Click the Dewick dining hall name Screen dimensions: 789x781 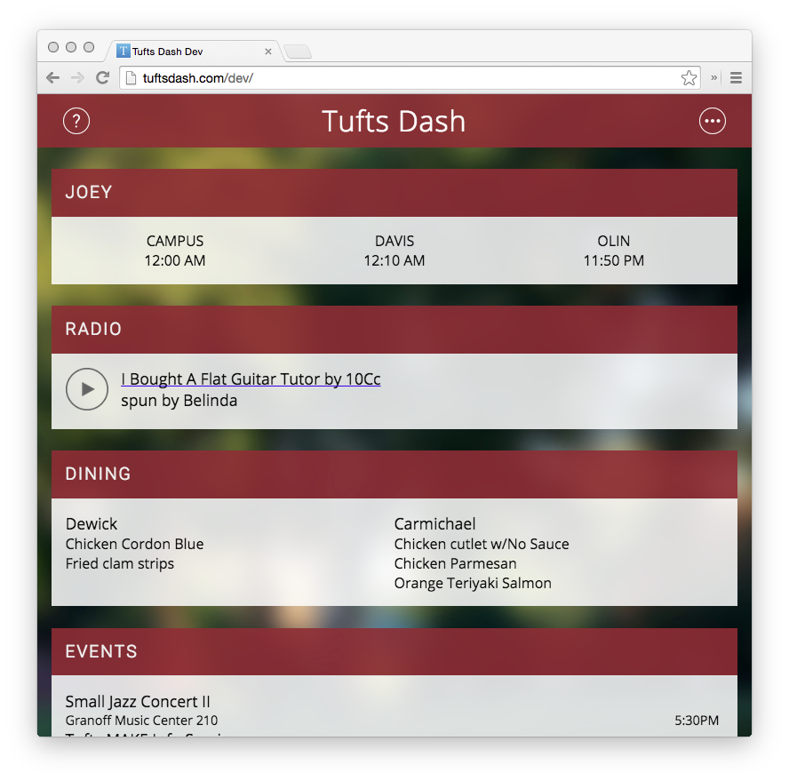[92, 524]
